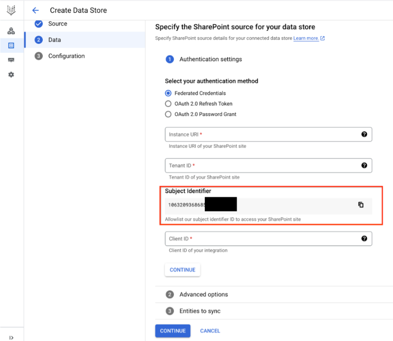Screen dimensions: 393x341
Task: Click inside the Client ID input field
Action: 242,238
